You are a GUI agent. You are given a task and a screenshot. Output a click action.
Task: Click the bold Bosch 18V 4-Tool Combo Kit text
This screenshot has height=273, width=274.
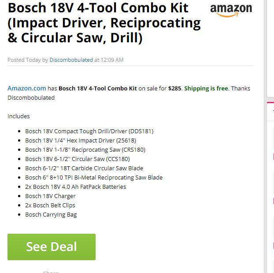pyautogui.click(x=98, y=88)
